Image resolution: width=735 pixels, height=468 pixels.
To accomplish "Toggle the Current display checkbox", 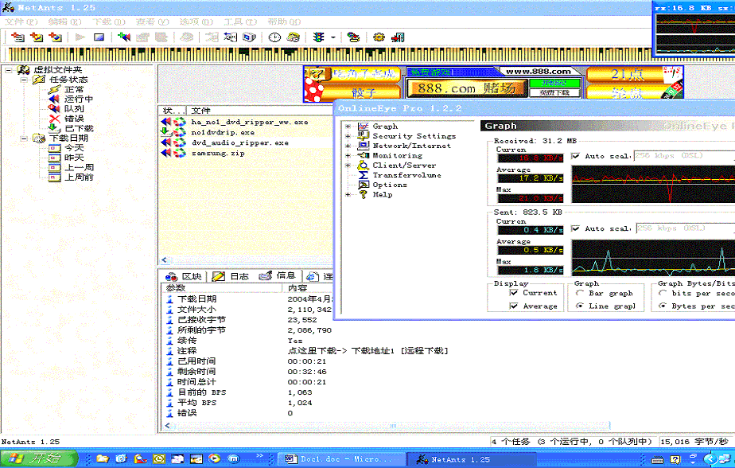I will pos(513,293).
